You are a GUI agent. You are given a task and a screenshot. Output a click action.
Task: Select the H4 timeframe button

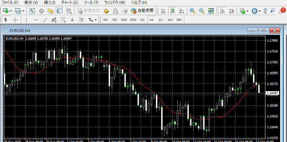point(151,20)
